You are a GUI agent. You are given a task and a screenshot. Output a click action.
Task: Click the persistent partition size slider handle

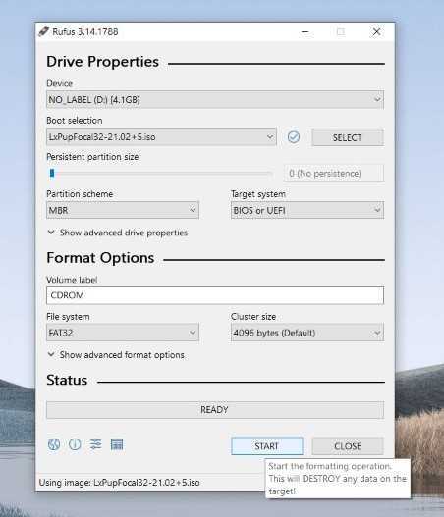52,173
